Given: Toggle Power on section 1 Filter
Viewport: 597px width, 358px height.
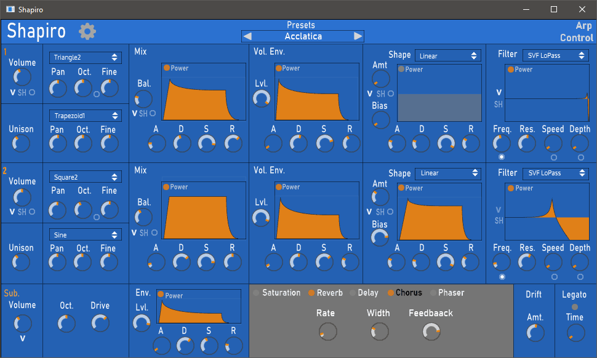Looking at the screenshot, I should (x=511, y=70).
